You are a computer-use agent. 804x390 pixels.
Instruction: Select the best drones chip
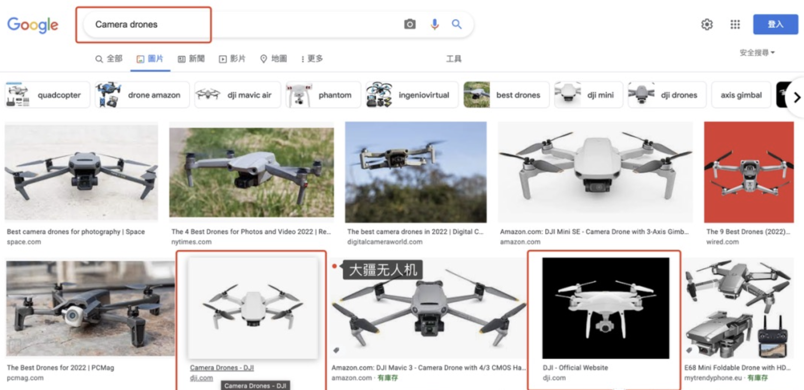506,95
